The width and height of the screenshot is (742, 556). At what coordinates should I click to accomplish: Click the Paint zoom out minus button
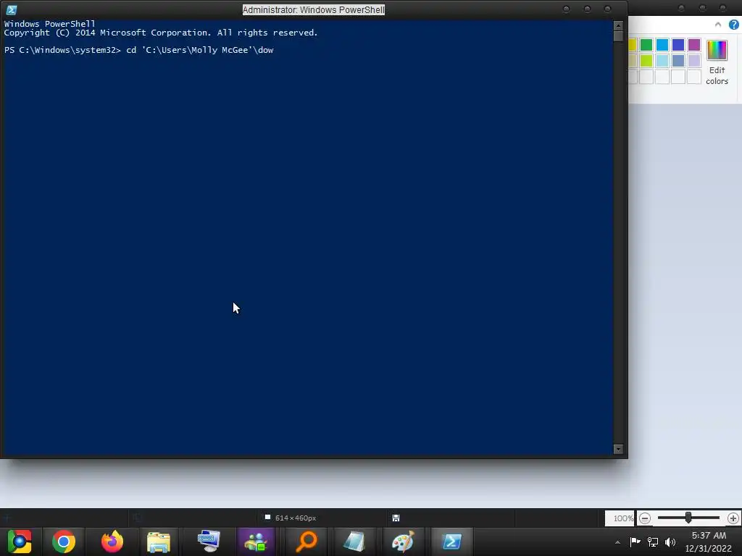tap(644, 518)
